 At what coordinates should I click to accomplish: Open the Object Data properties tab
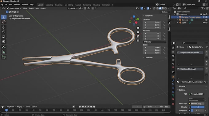[173, 95]
